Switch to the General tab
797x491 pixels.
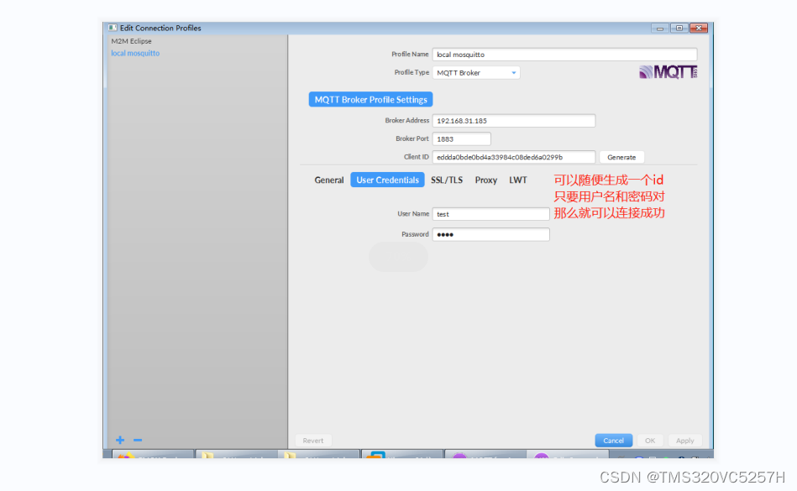coord(329,180)
